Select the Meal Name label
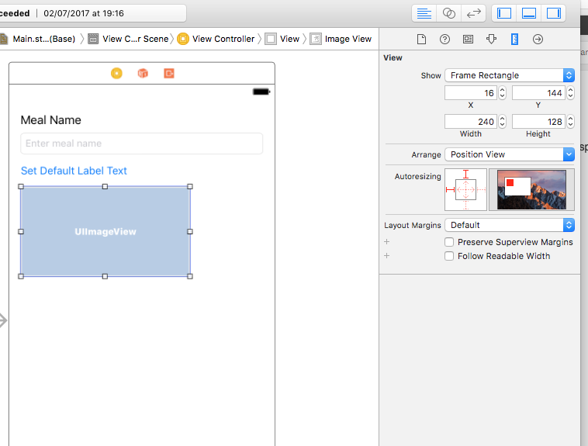The width and height of the screenshot is (588, 446). [x=50, y=120]
